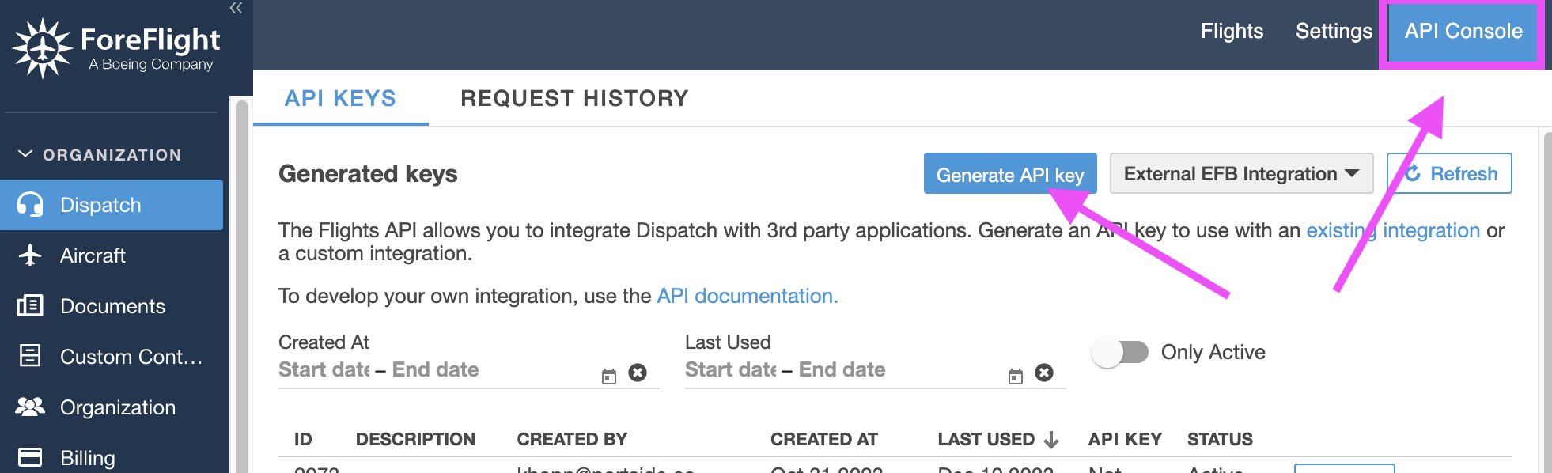This screenshot has height=473, width=1552.
Task: Open Last Used calendar picker icon
Action: coord(1016,377)
